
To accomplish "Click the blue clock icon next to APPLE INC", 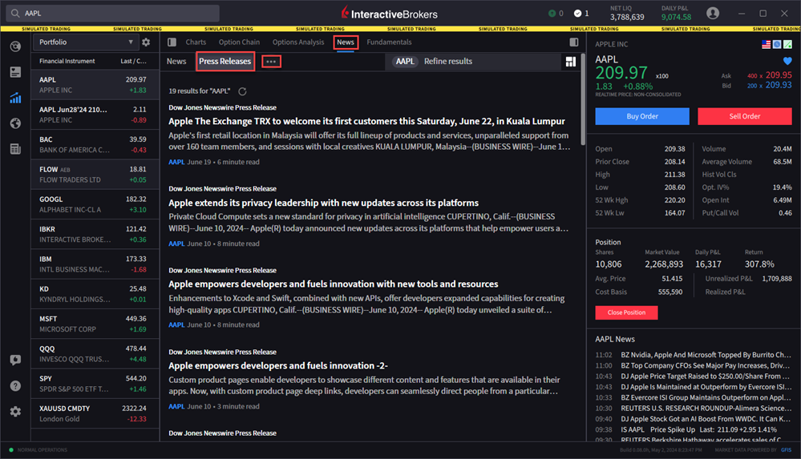I will (x=777, y=44).
